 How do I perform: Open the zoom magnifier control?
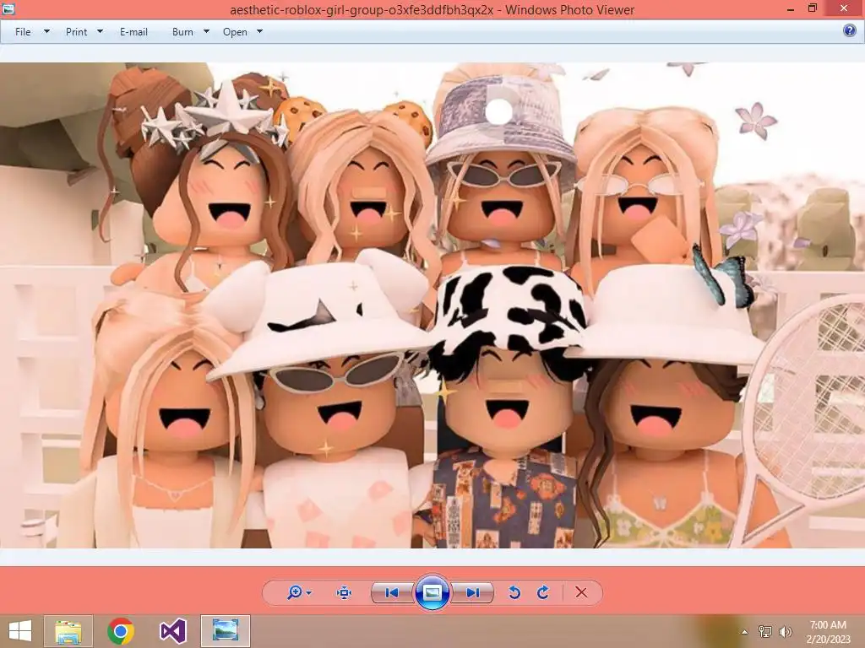click(295, 592)
